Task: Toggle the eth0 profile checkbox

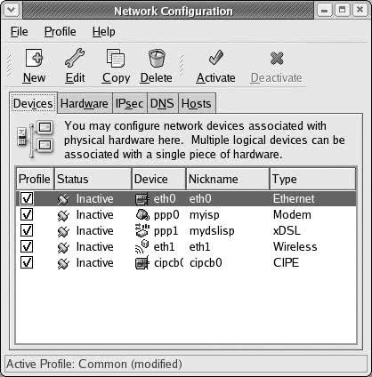Action: 27,198
